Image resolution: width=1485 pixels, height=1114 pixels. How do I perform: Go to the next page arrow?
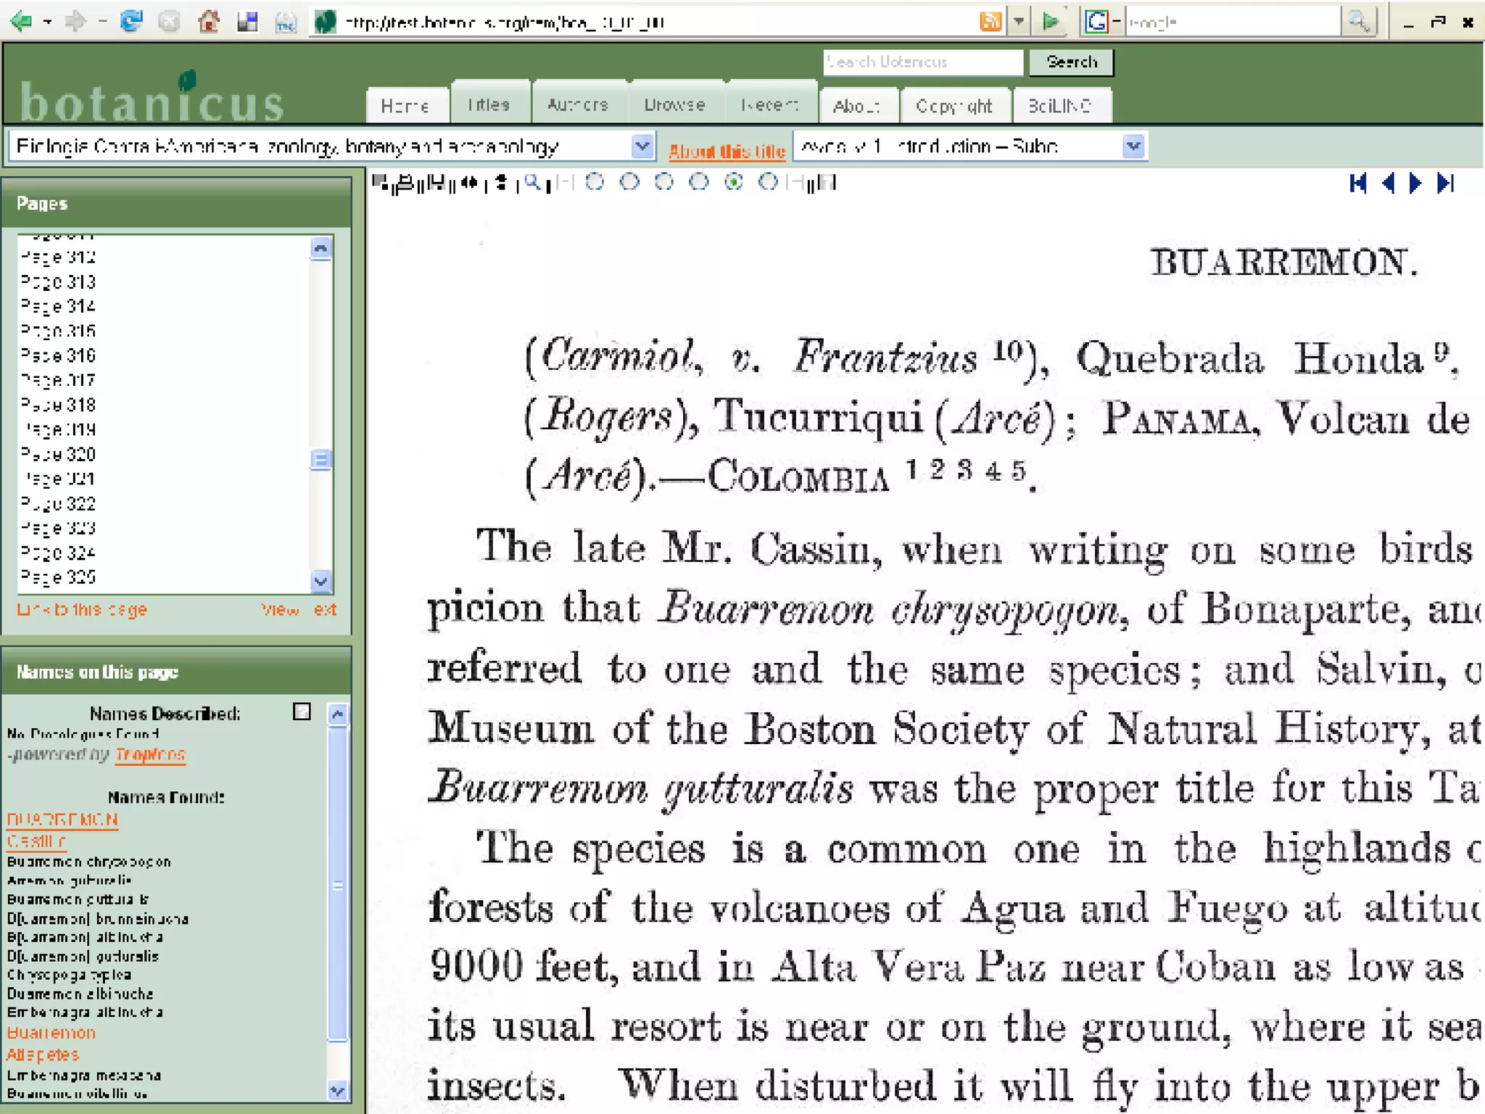pos(1415,183)
